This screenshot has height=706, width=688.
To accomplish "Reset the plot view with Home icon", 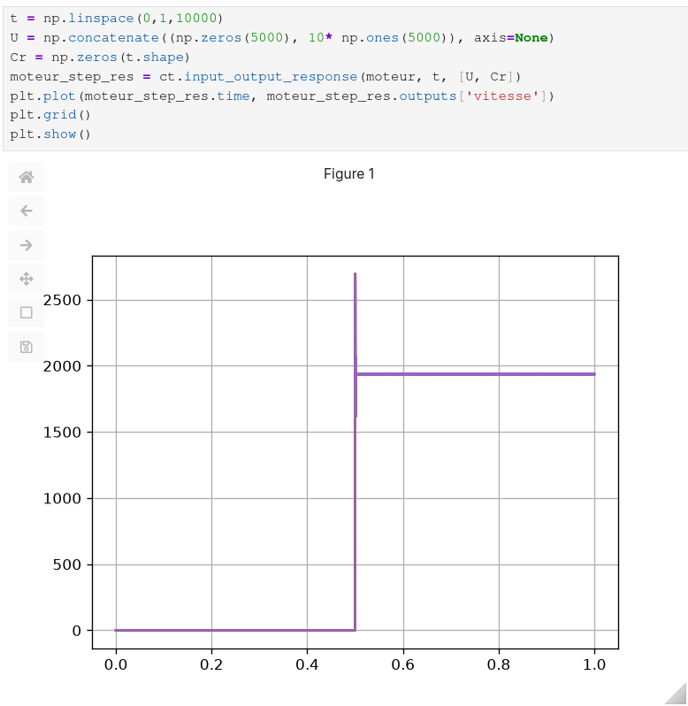I will [27, 177].
